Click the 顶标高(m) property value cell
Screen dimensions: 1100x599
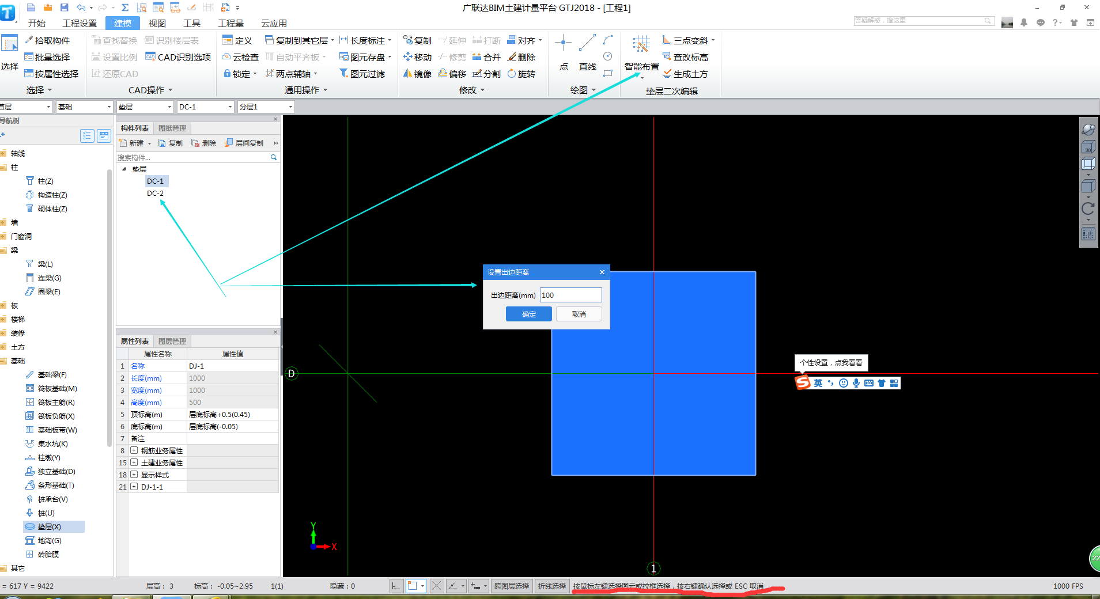(x=233, y=414)
